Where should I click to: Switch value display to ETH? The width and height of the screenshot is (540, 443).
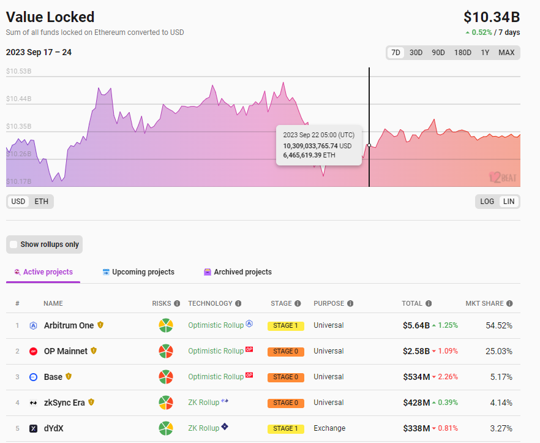pos(41,202)
